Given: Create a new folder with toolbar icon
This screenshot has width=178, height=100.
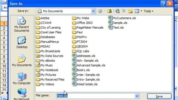Looking at the screenshot, I should coord(130,11).
